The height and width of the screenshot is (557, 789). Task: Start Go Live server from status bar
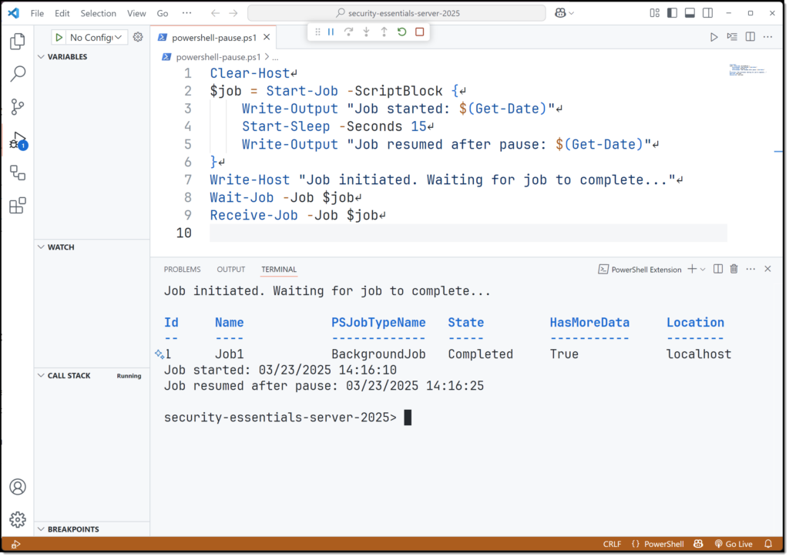pos(734,544)
